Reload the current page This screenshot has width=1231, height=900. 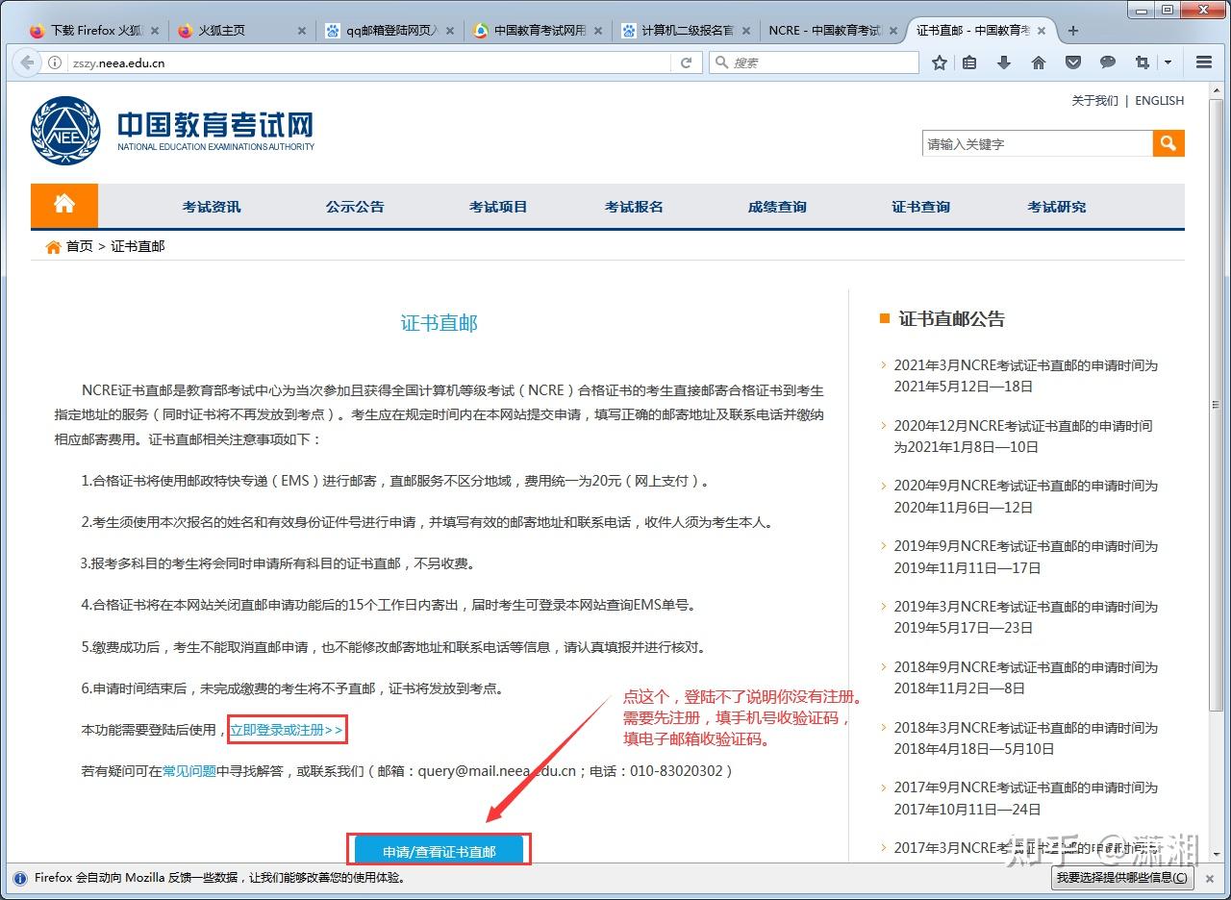[686, 62]
